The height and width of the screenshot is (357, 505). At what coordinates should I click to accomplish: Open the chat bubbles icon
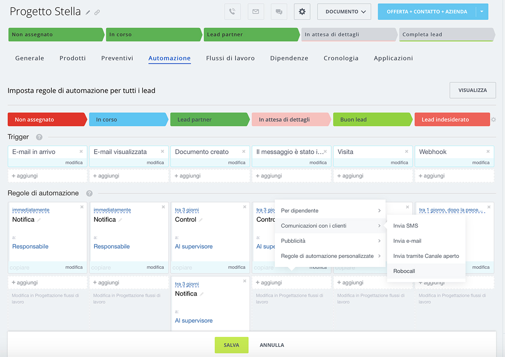(279, 12)
